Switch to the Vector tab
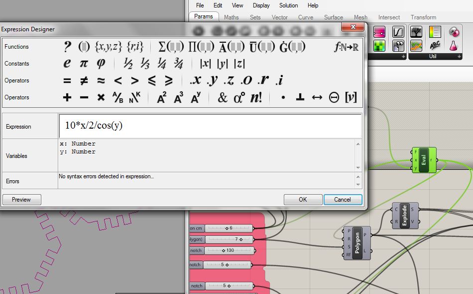 (x=280, y=17)
